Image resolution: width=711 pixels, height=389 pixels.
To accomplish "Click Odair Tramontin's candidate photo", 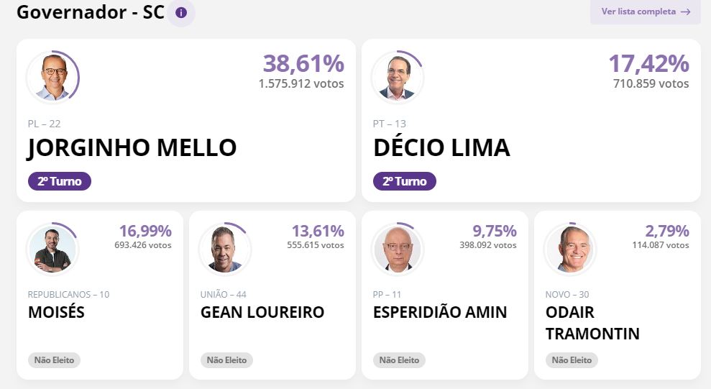I will [x=570, y=250].
